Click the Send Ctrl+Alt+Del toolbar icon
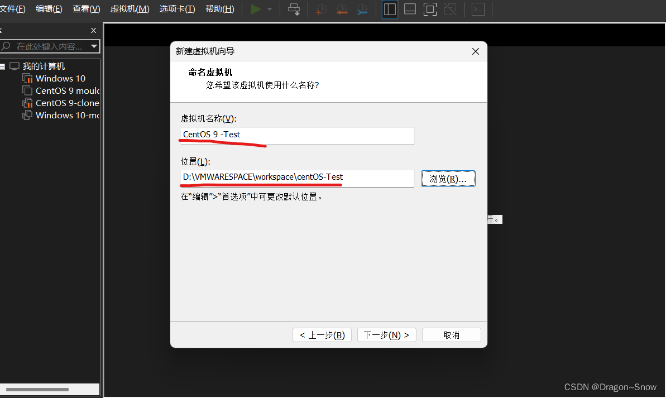The image size is (666, 398). 294,9
